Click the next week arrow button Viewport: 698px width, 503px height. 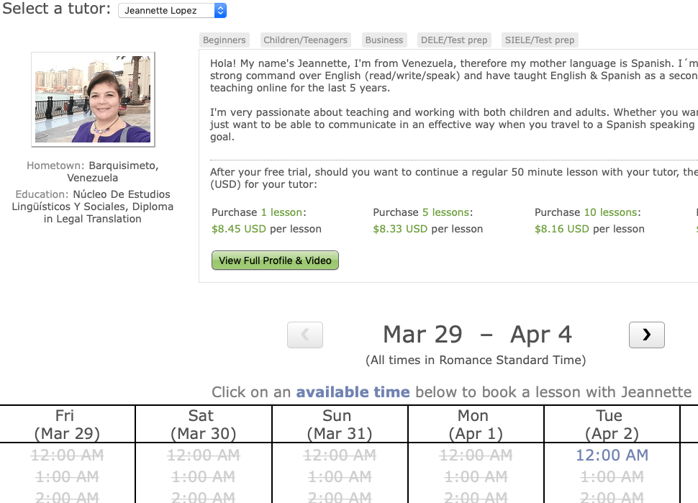click(646, 335)
